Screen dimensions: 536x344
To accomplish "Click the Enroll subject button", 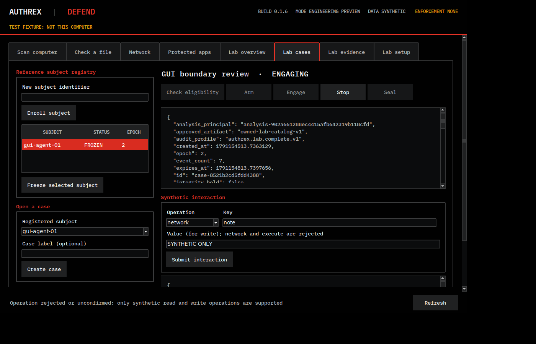I will tap(49, 113).
